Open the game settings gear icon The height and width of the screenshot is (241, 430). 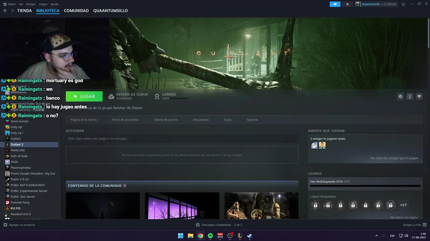[x=400, y=96]
